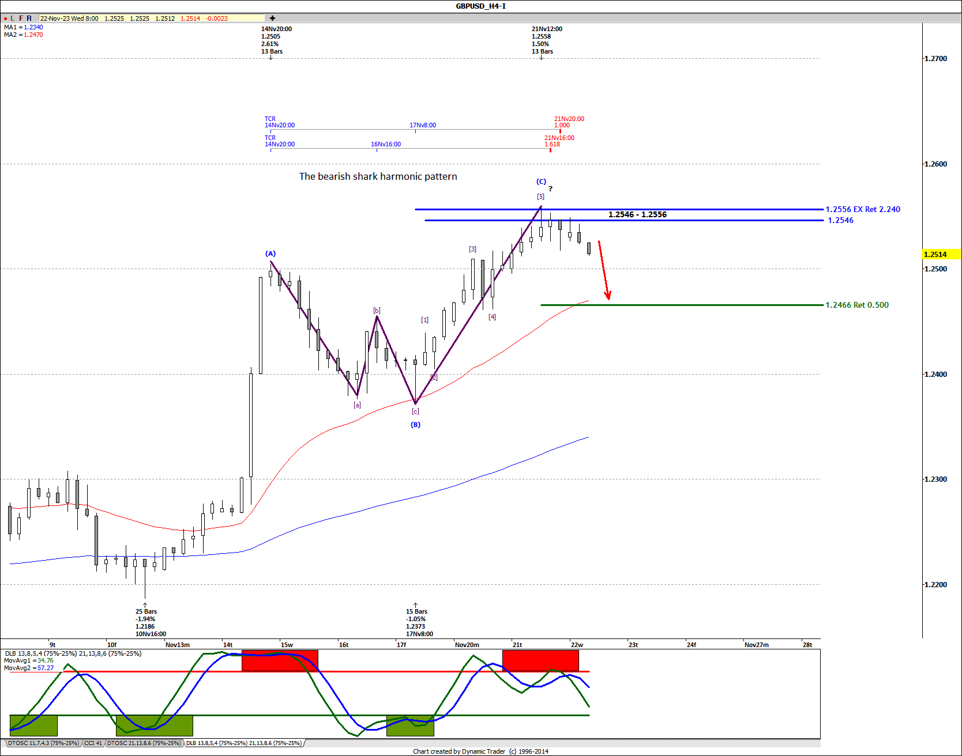Click the yellow 1.2514 price marker
This screenshot has height=756, width=962.
938,254
